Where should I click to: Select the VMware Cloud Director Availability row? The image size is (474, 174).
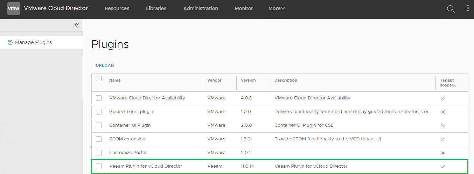coord(99,98)
